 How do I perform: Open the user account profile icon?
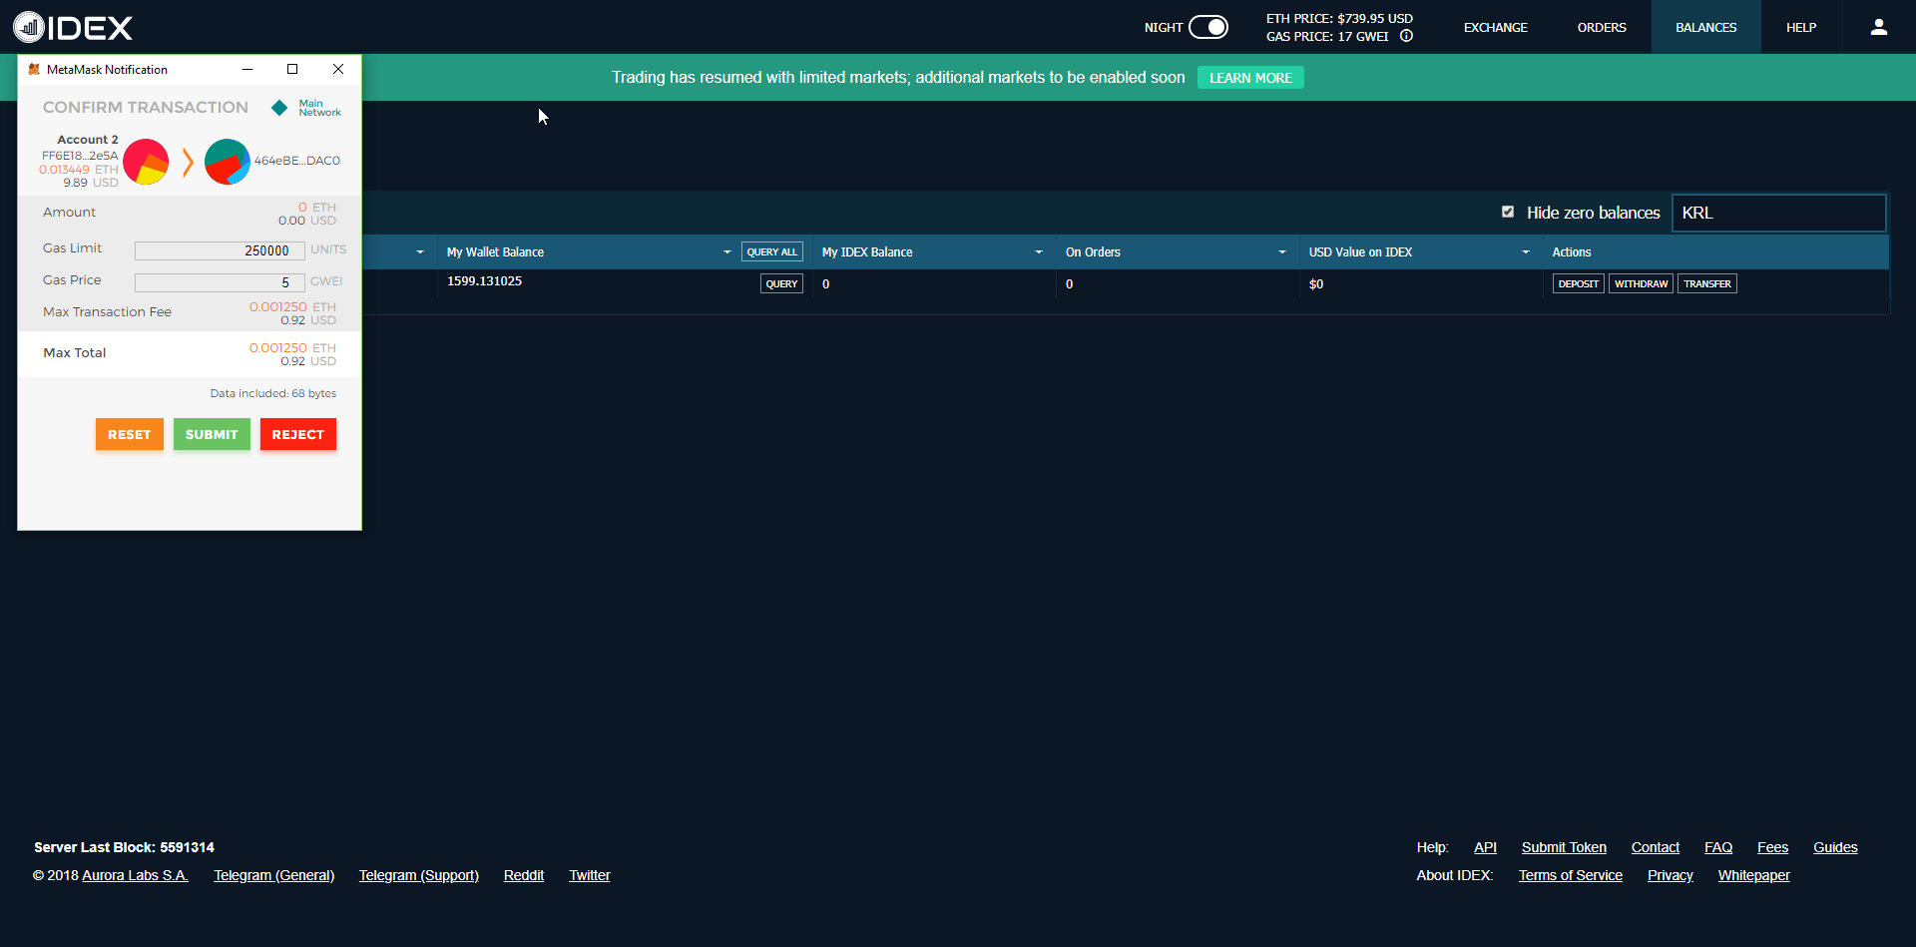click(1878, 27)
